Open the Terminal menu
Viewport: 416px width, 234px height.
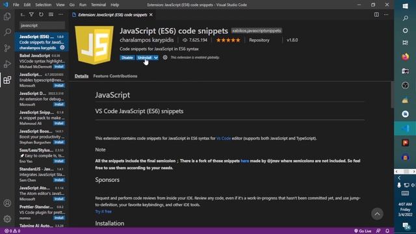tap(98, 5)
